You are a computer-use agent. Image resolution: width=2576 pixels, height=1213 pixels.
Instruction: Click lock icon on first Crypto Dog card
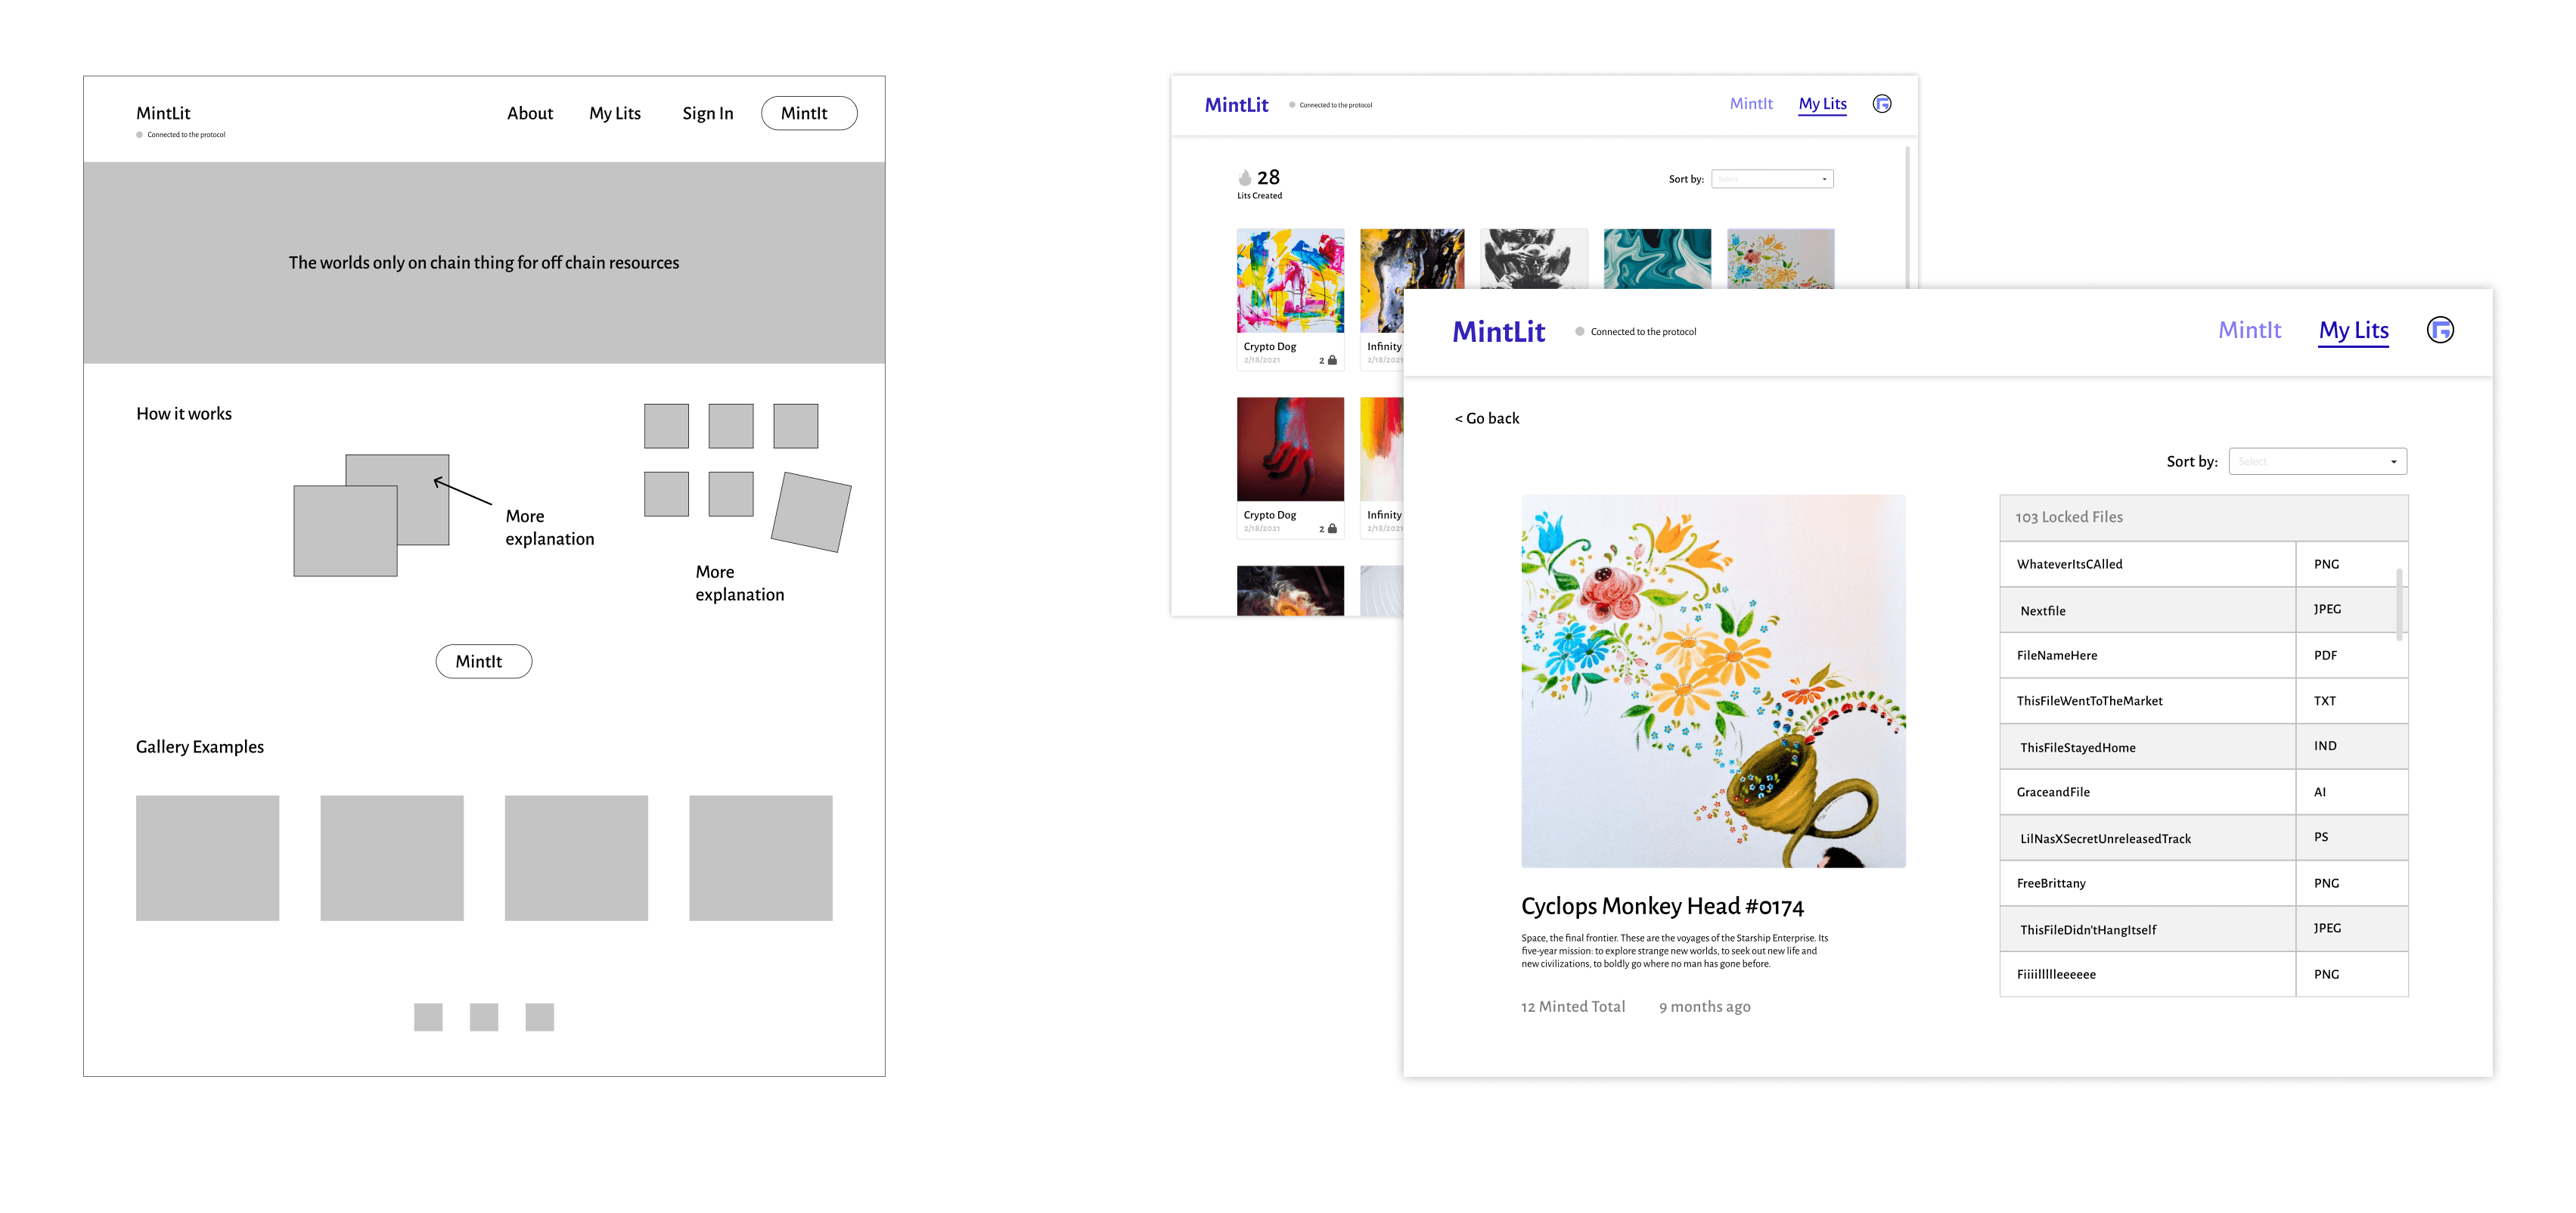[x=1331, y=360]
